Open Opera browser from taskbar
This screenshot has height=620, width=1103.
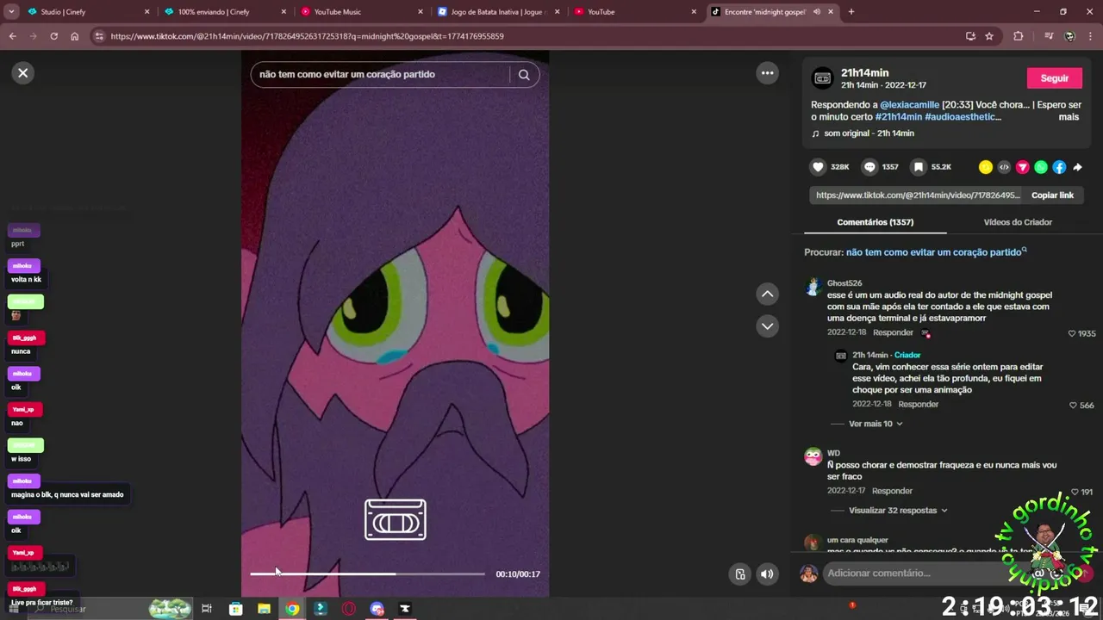(x=349, y=609)
